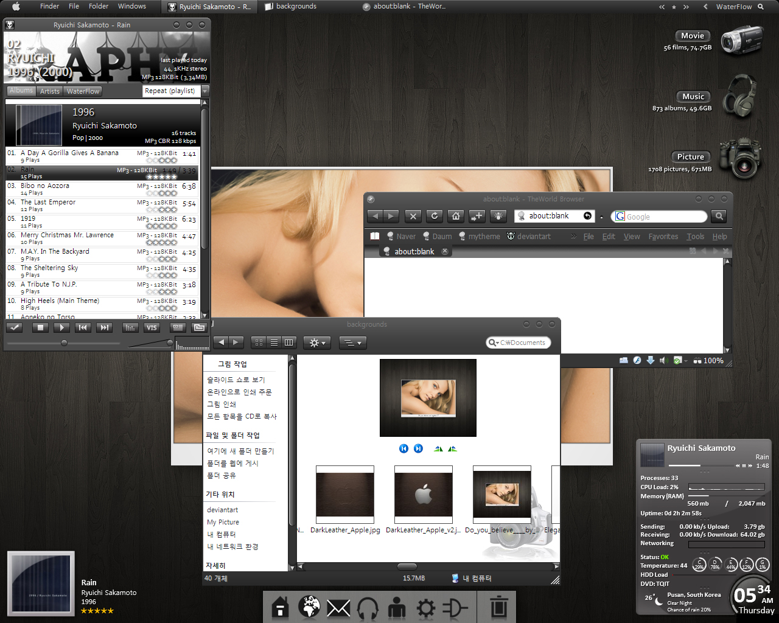Show next image in backgrounds preview
Screen dimensions: 779x623
418,448
